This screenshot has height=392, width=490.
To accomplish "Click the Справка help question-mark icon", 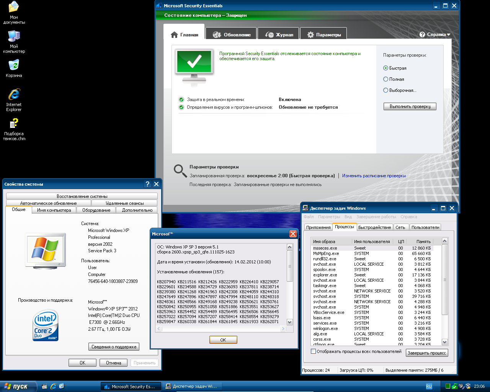I will pos(422,34).
